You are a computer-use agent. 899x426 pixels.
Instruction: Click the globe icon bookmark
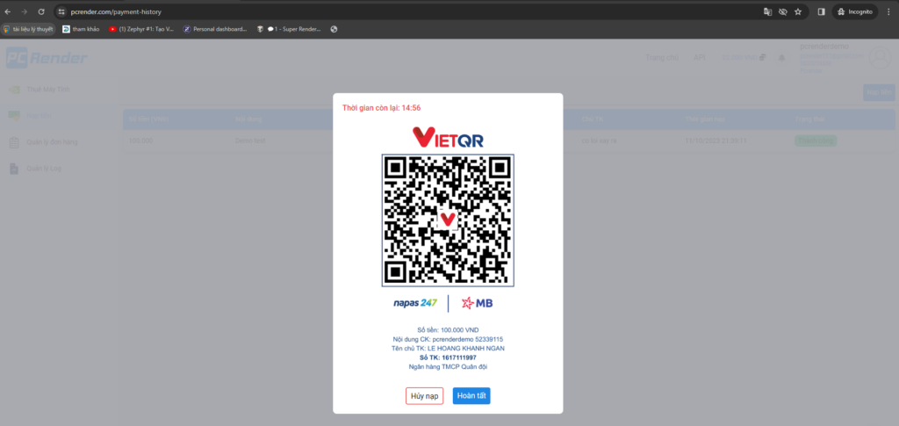point(334,29)
